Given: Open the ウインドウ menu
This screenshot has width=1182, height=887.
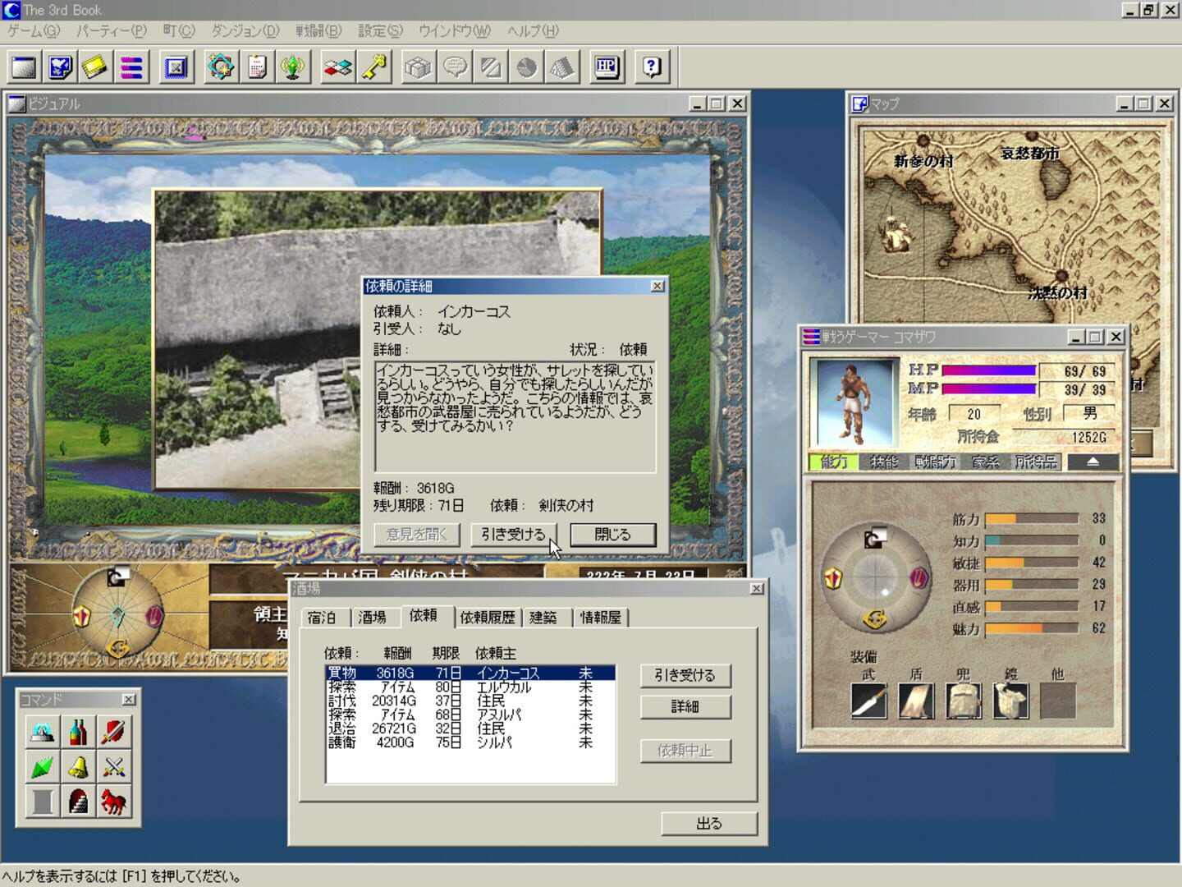Looking at the screenshot, I should click(444, 30).
